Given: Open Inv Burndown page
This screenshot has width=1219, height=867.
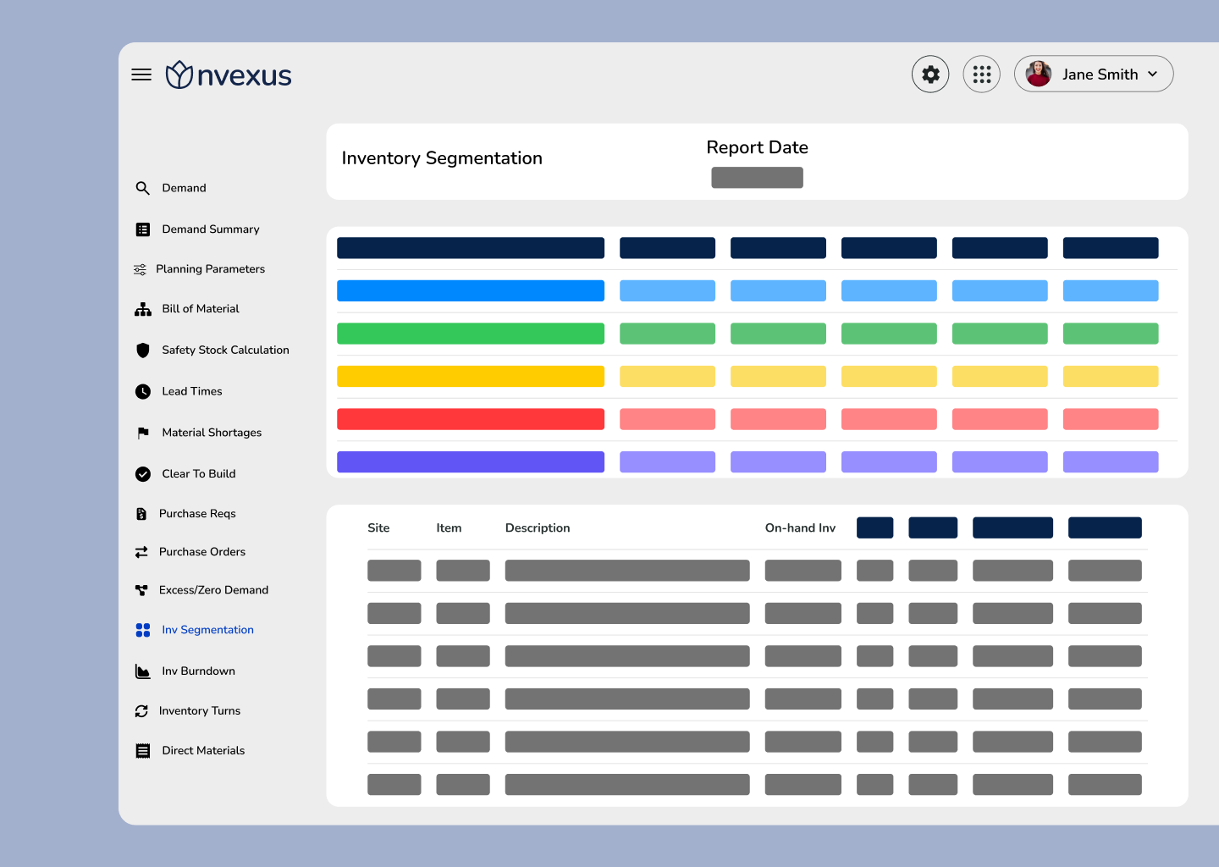Looking at the screenshot, I should pos(198,671).
